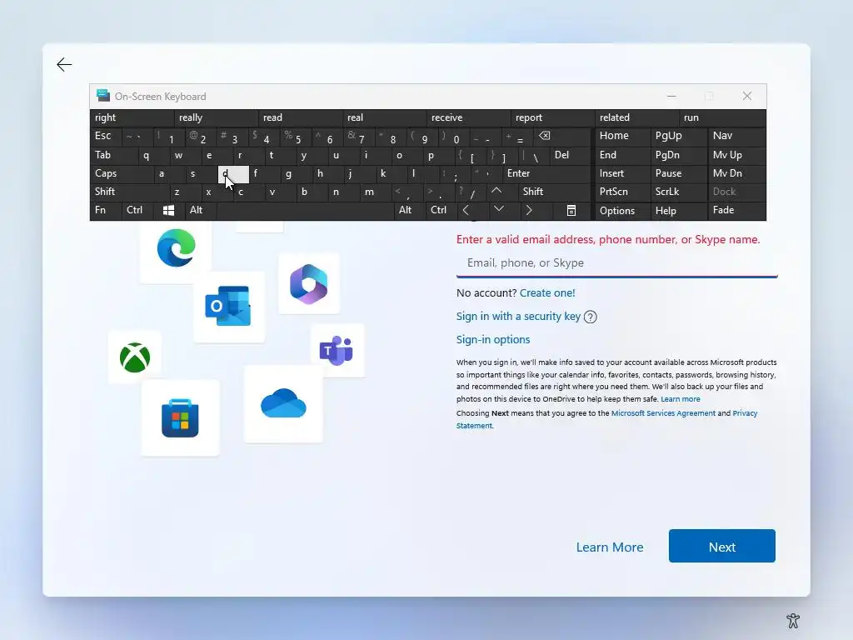Click the Next button
Image resolution: width=853 pixels, height=640 pixels.
722,546
